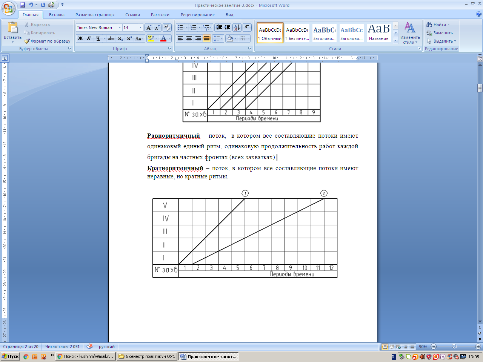Shrink font size icon
Viewport: 483px width, 362px height.
(x=157, y=28)
